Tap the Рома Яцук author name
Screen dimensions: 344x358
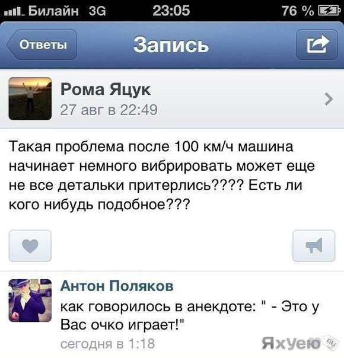[106, 89]
